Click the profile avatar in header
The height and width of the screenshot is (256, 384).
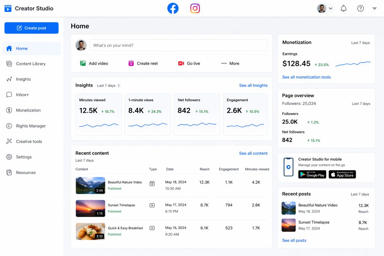[x=321, y=8]
